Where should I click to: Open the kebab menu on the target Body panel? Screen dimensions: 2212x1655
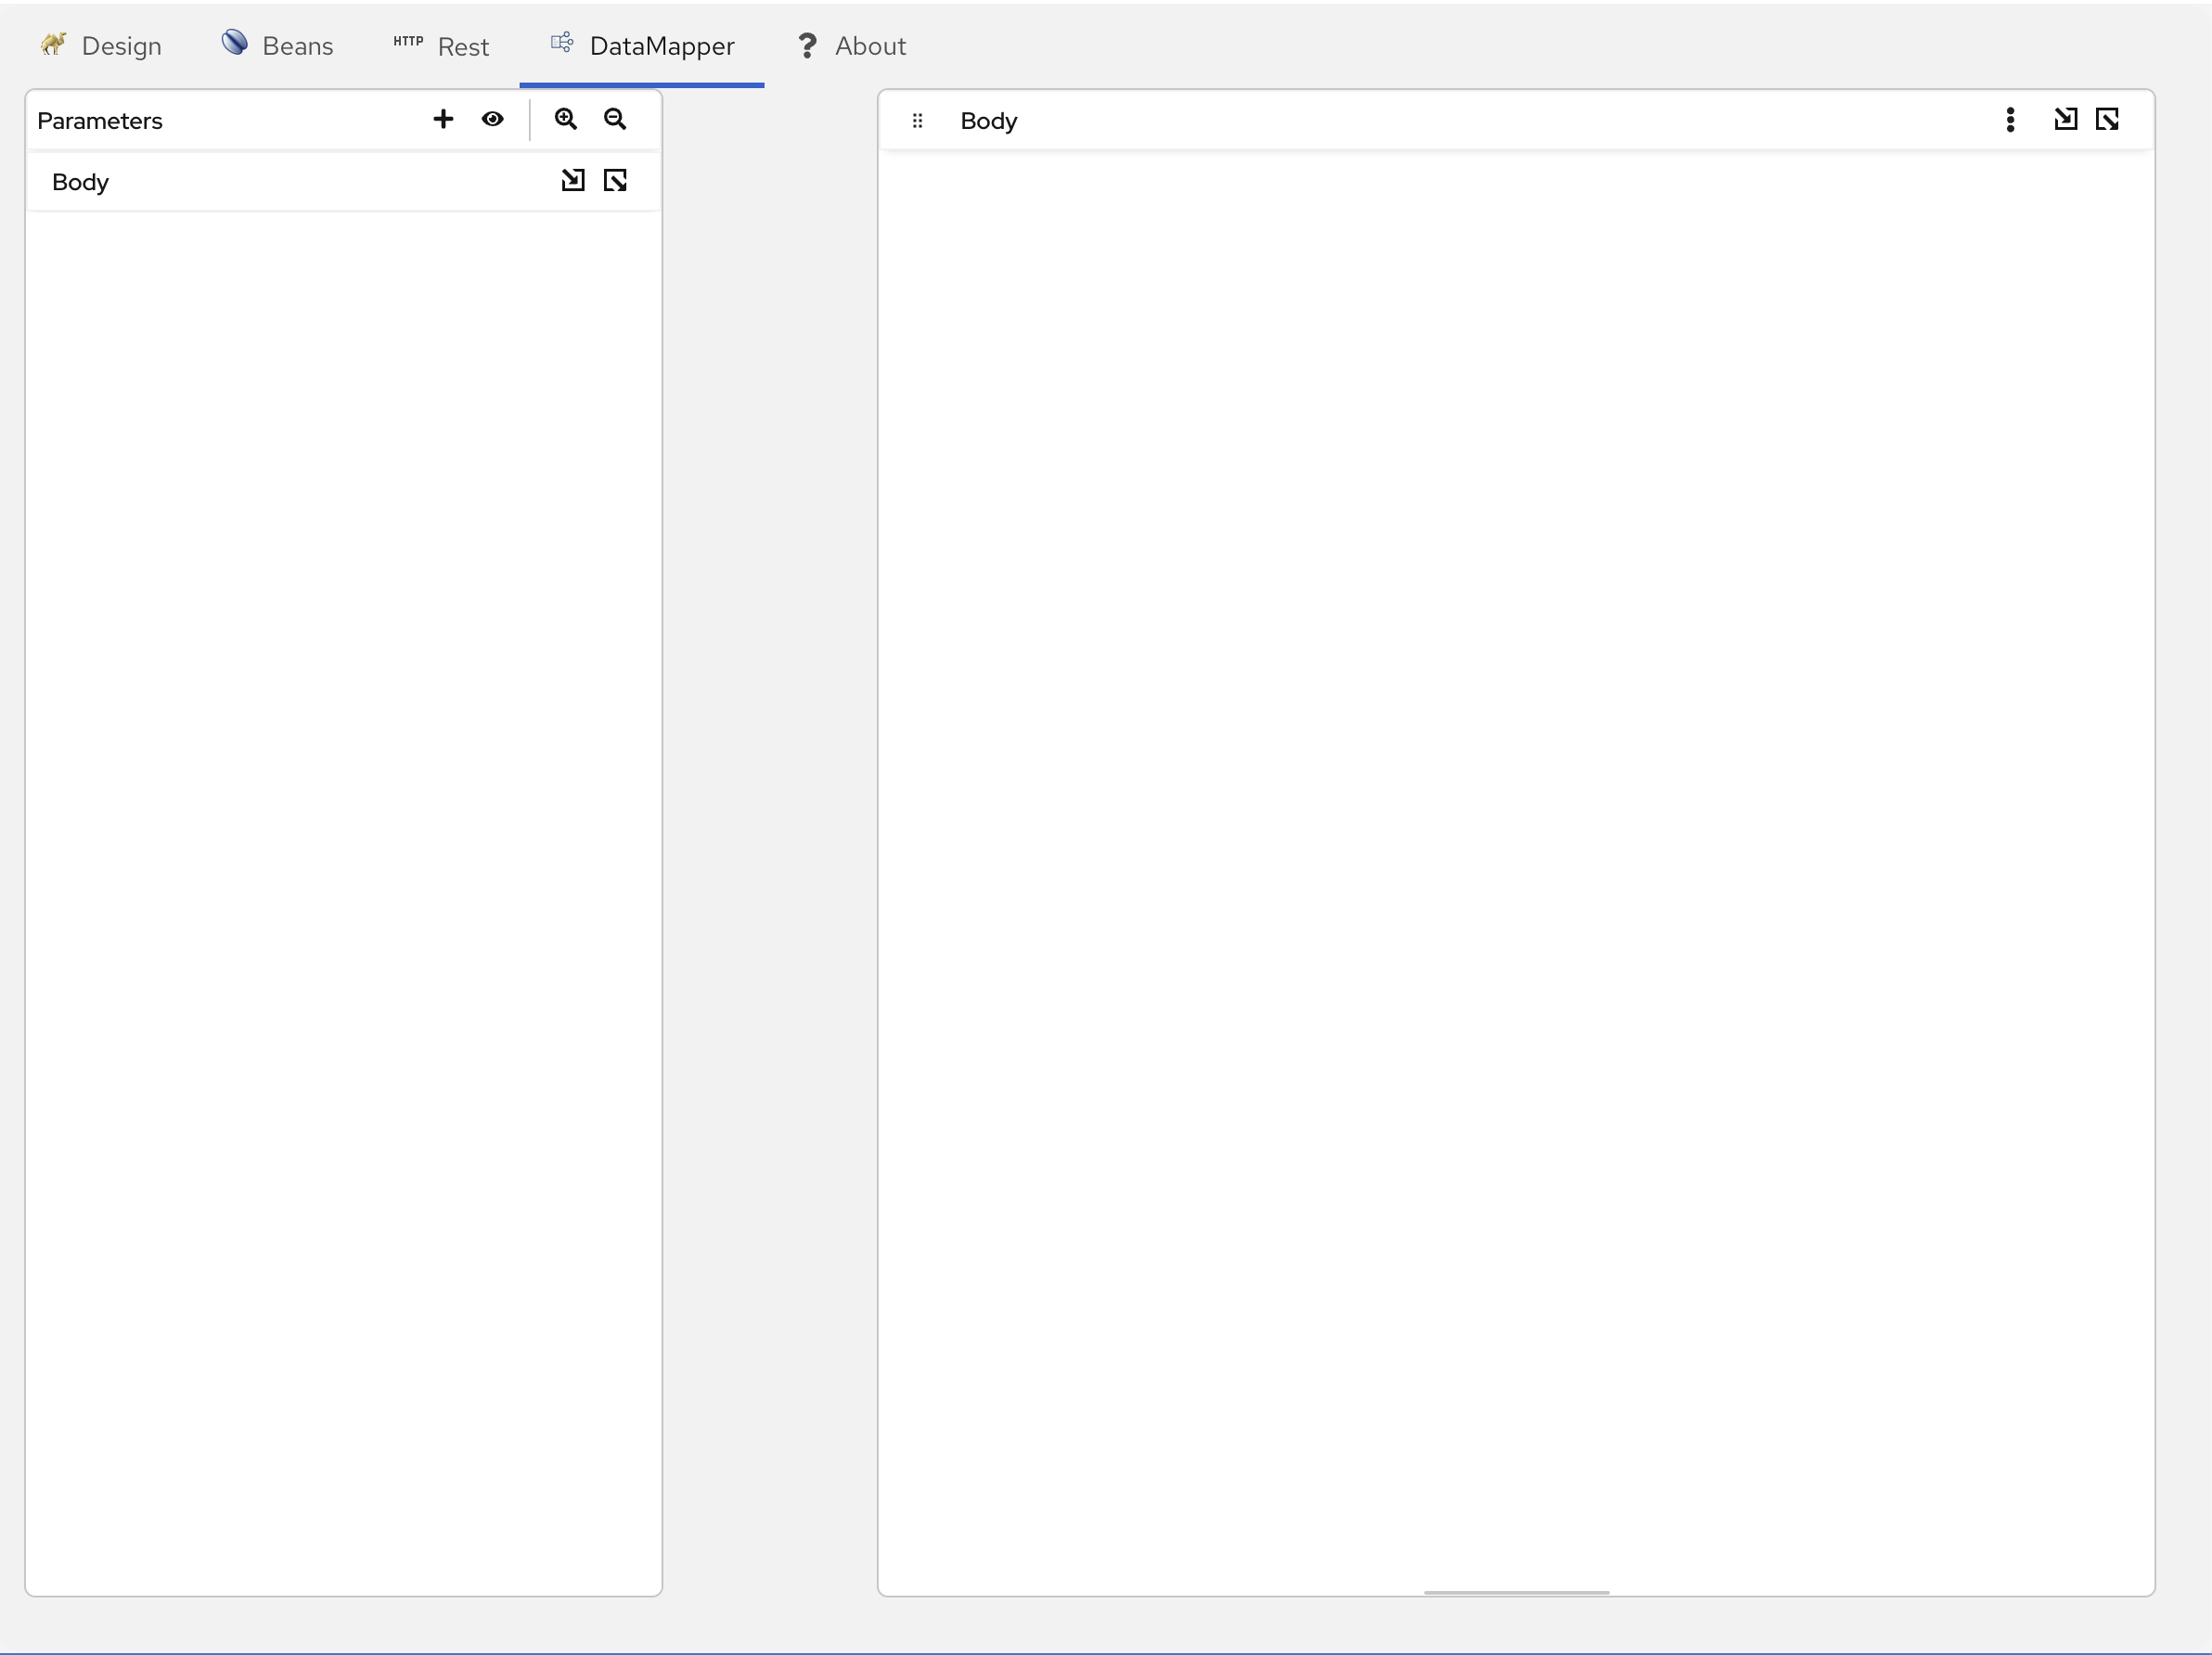pos(2010,119)
